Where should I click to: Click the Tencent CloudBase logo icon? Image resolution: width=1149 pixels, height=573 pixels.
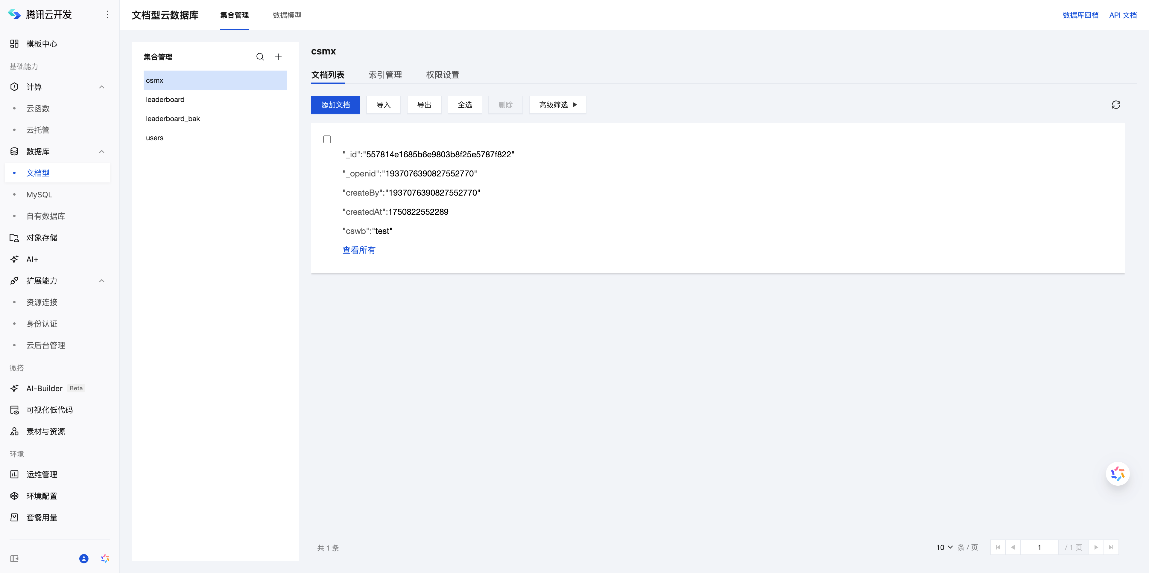pyautogui.click(x=14, y=14)
